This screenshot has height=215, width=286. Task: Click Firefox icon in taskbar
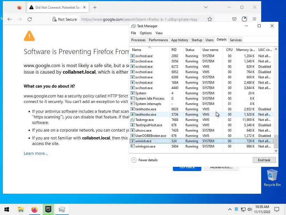(34, 209)
